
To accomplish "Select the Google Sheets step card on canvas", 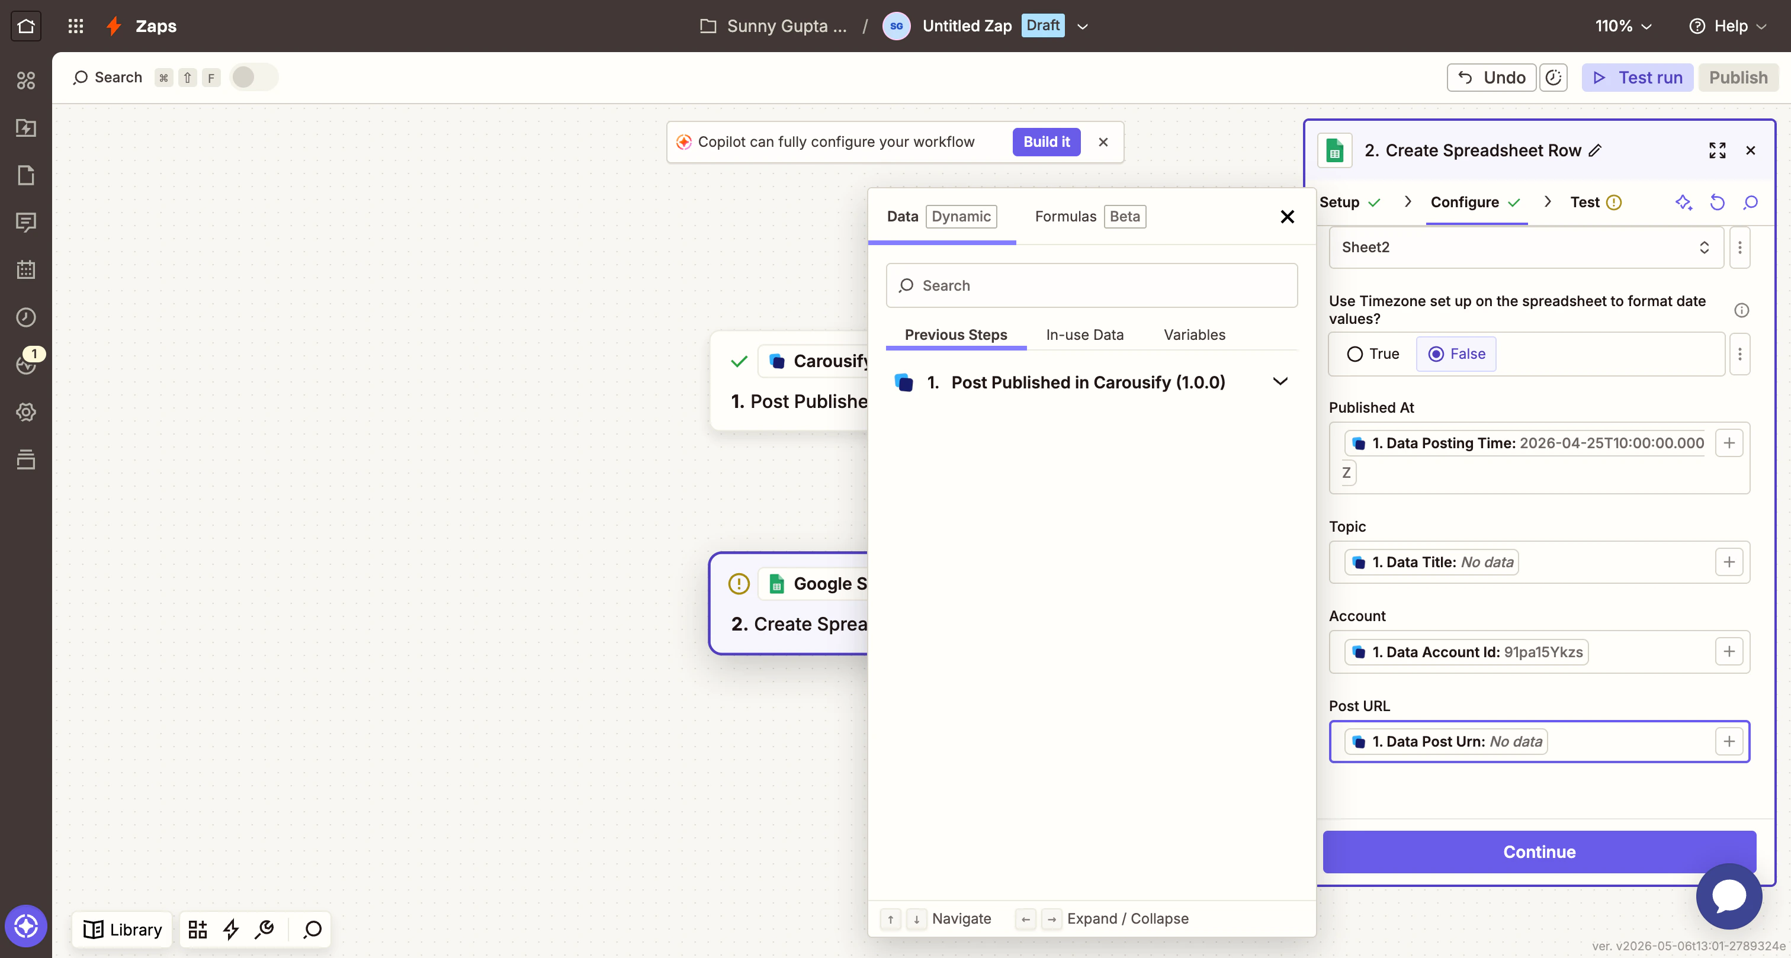I will [x=788, y=603].
